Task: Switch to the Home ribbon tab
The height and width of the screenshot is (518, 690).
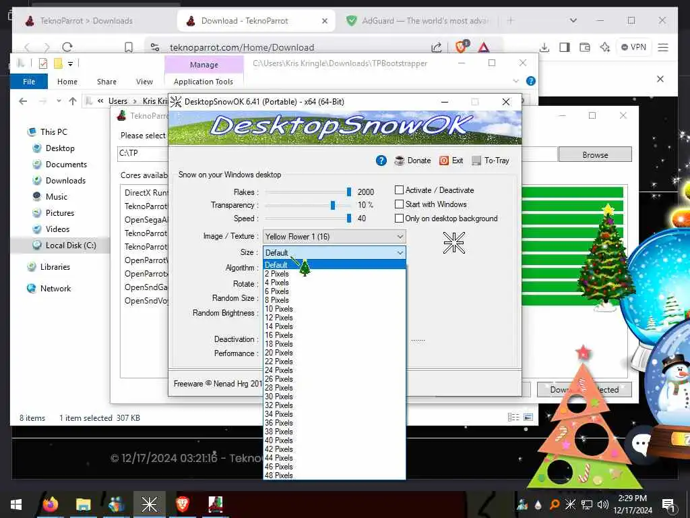Action: coord(67,82)
